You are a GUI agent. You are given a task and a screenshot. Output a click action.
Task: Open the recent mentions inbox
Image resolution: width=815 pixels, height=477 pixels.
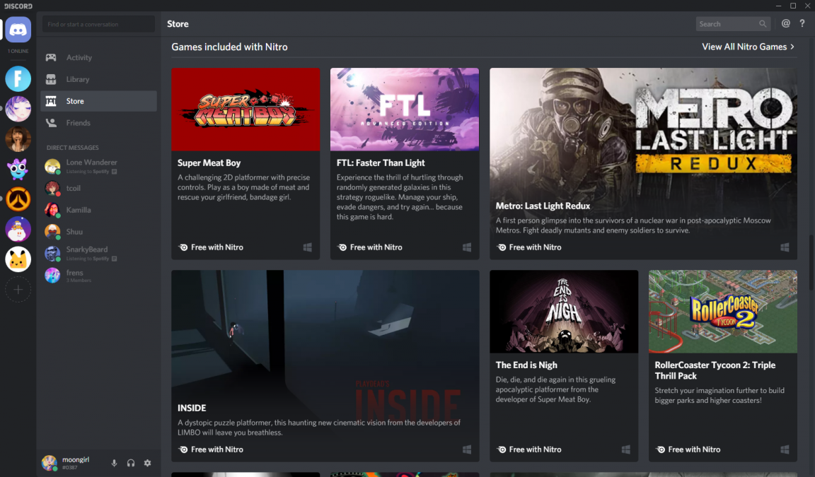(785, 23)
